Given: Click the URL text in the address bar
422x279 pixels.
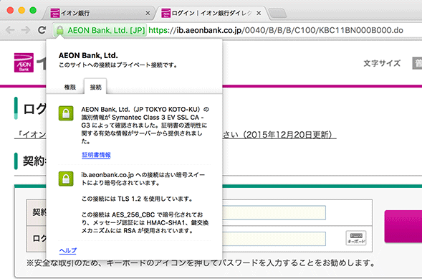Looking at the screenshot, I should coord(276,30).
